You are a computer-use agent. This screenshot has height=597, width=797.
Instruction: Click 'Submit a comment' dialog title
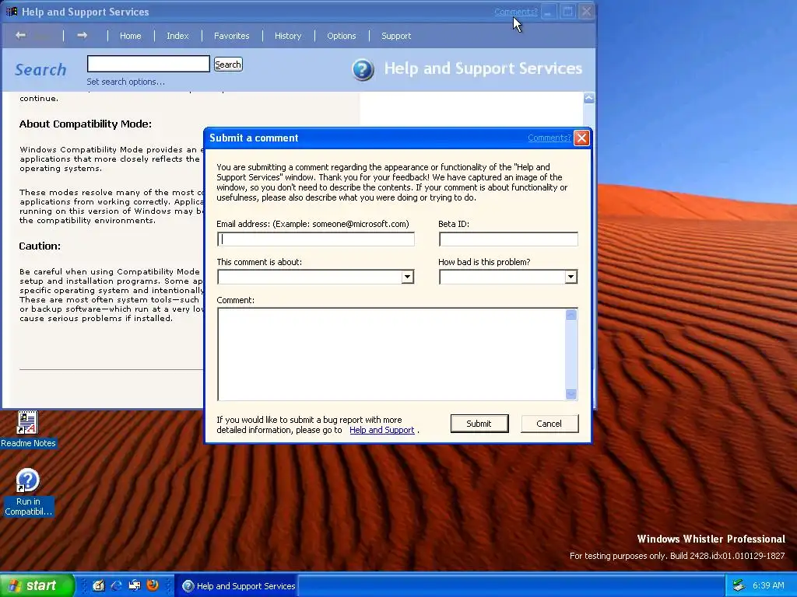254,138
